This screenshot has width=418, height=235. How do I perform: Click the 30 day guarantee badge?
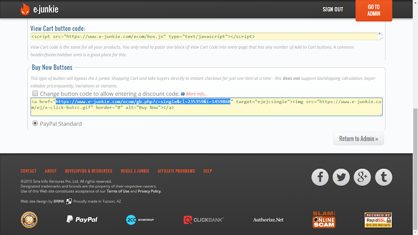29,220
